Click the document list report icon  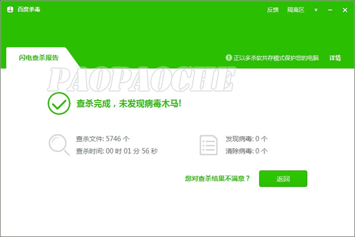pos(208,145)
